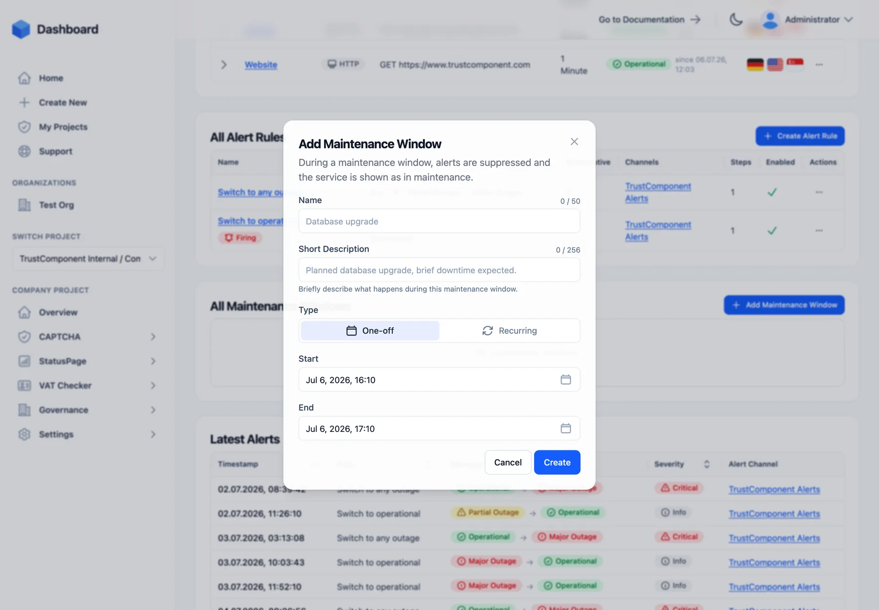This screenshot has width=879, height=610.
Task: Click the US flag location icon
Action: click(775, 64)
